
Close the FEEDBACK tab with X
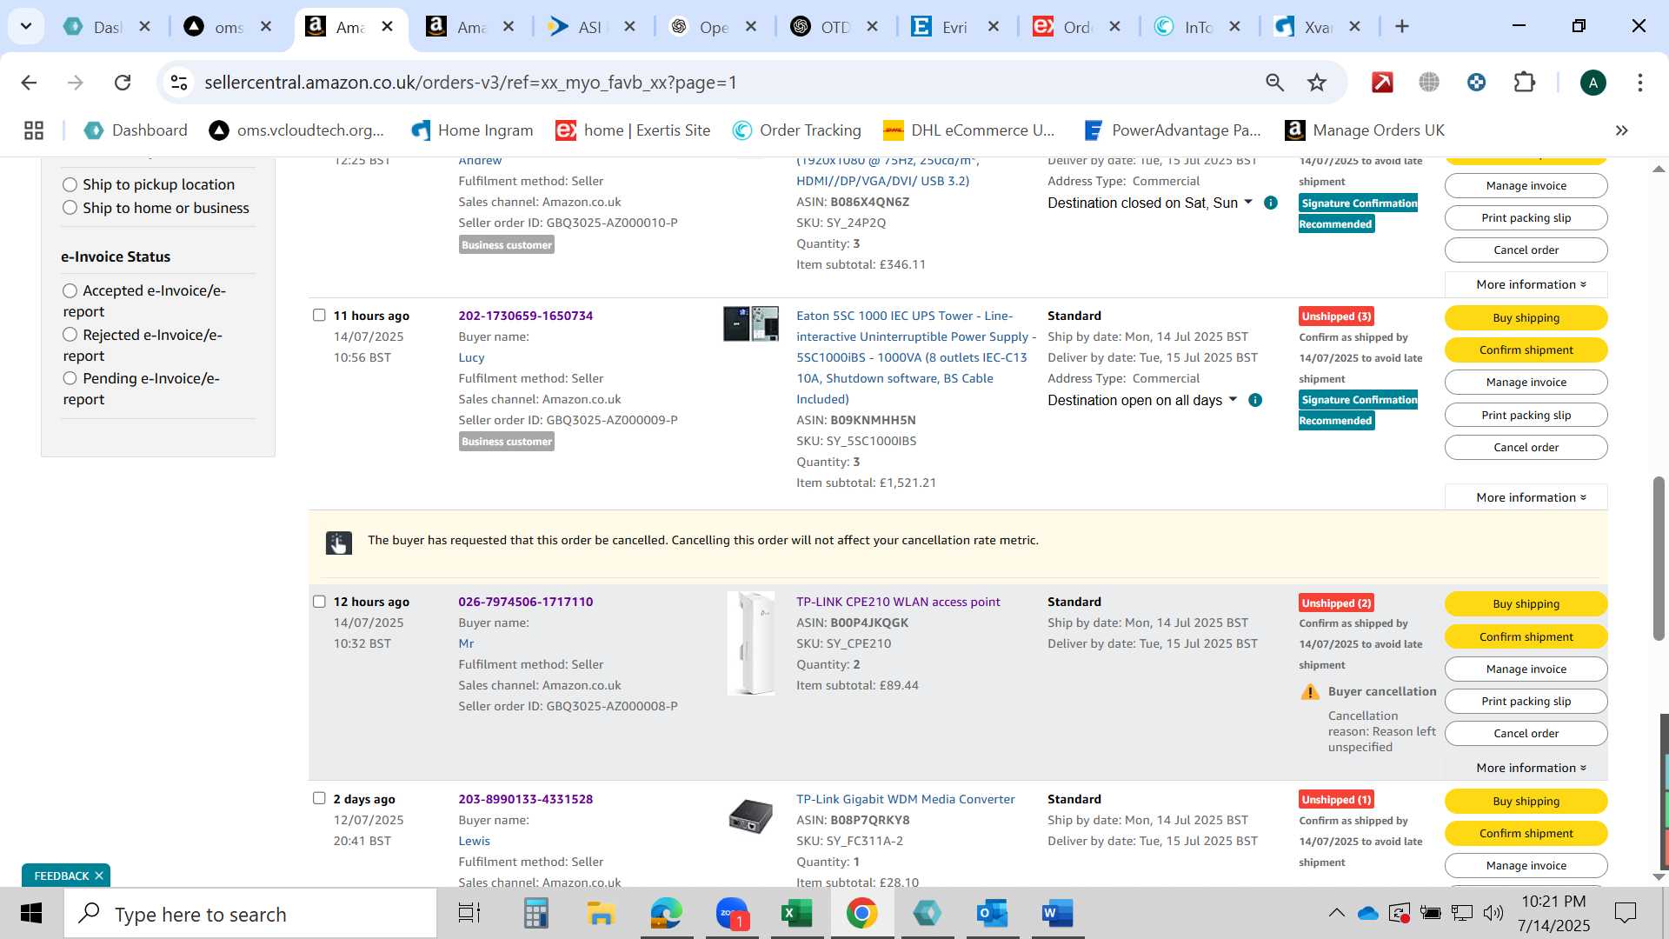(x=99, y=876)
